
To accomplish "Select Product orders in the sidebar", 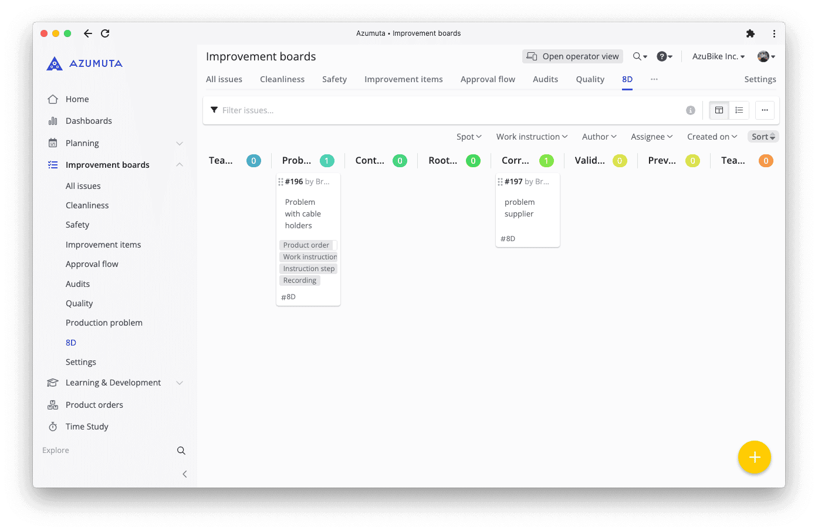I will [x=94, y=405].
